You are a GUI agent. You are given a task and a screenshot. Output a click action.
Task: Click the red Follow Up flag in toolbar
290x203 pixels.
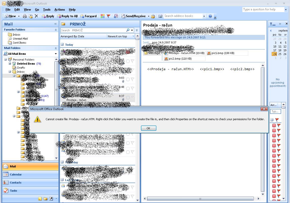click(109, 16)
